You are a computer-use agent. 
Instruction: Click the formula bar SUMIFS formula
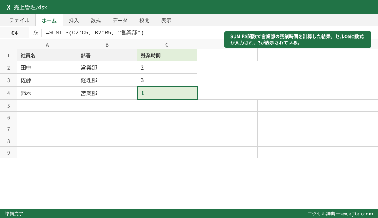pyautogui.click(x=95, y=33)
